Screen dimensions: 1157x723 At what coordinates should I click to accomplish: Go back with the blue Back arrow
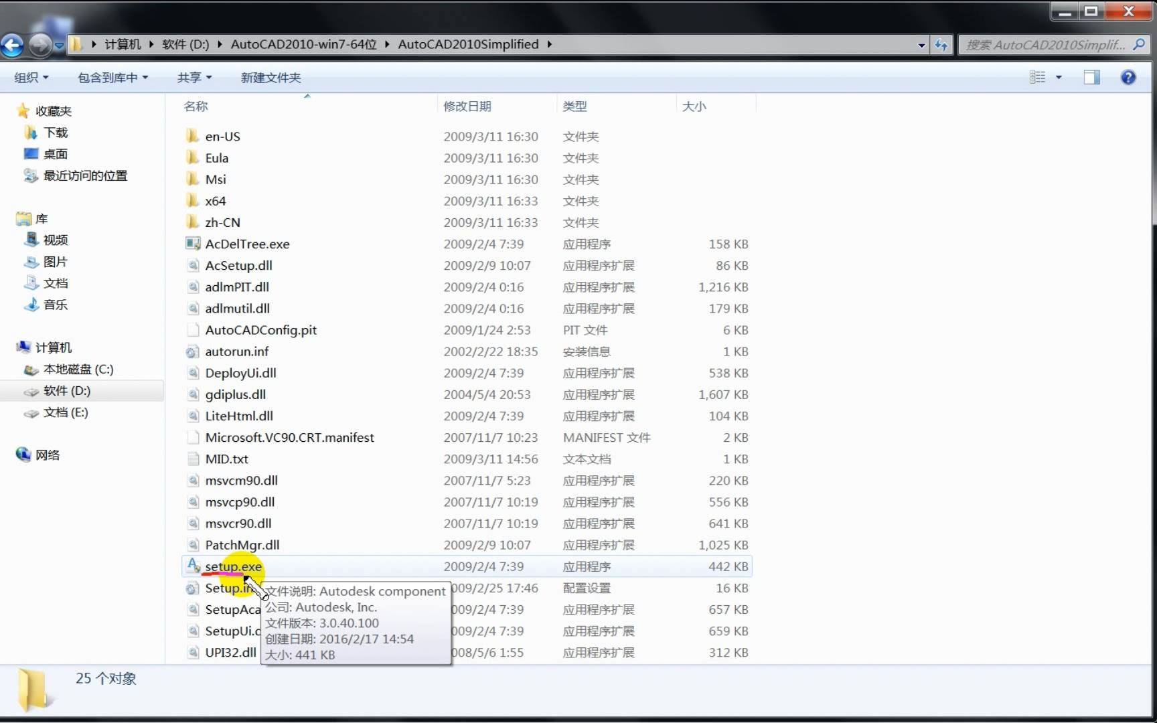(x=12, y=45)
